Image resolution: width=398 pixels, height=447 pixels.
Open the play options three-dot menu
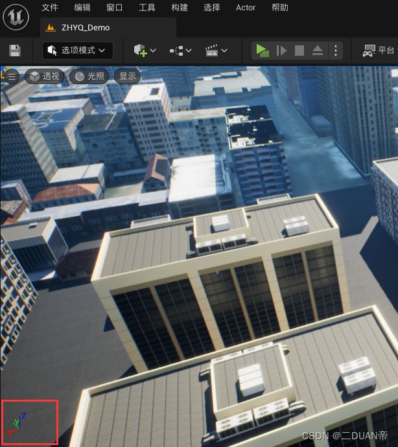(x=336, y=51)
